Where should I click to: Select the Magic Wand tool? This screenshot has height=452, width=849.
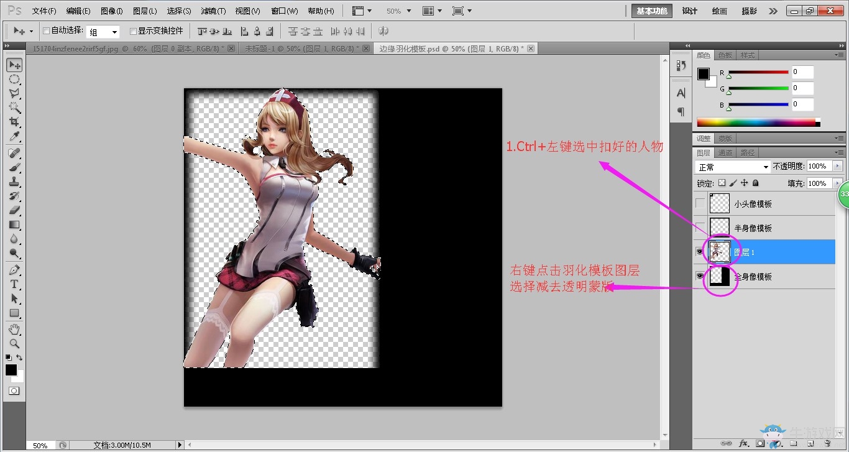click(14, 108)
